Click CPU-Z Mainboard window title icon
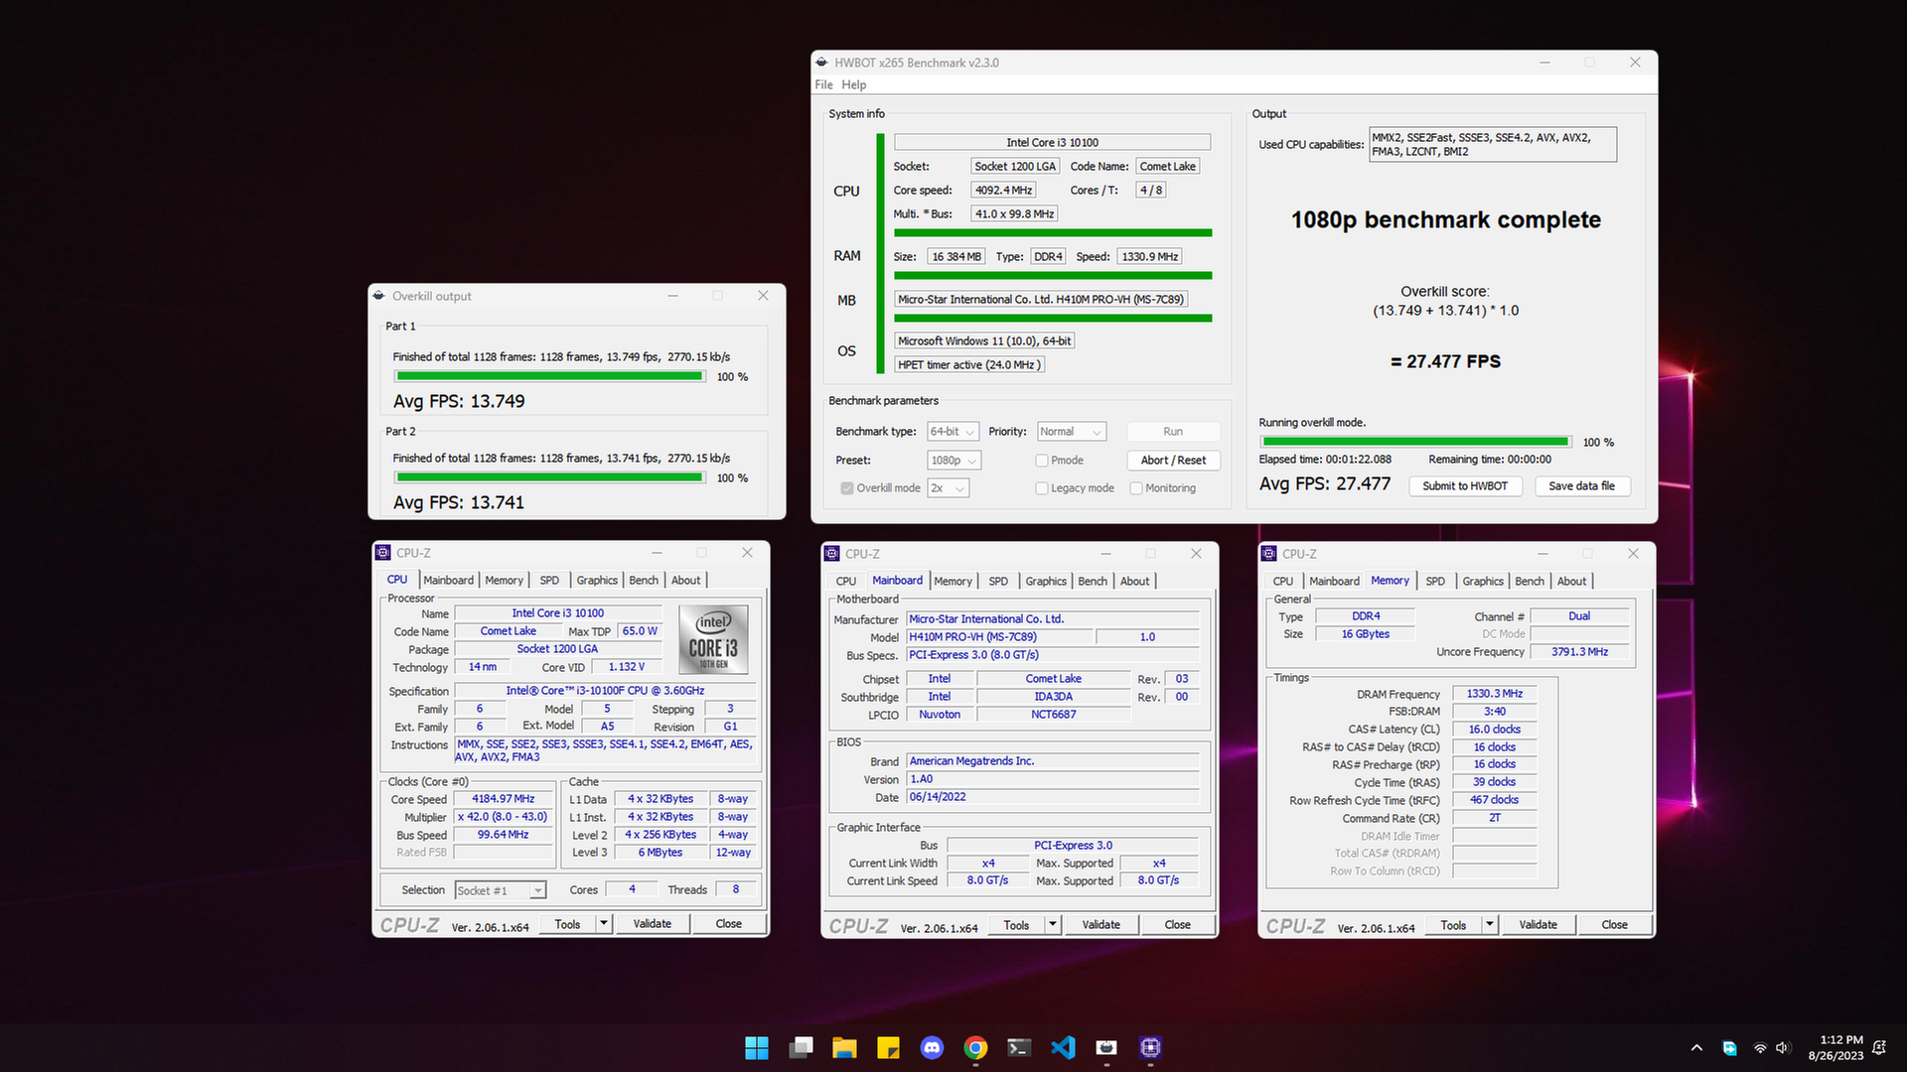Screen dimensions: 1907x1072 [x=832, y=554]
